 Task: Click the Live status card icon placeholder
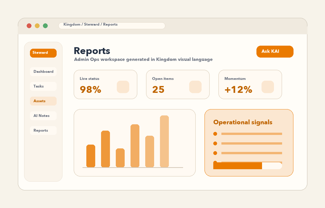(123, 87)
